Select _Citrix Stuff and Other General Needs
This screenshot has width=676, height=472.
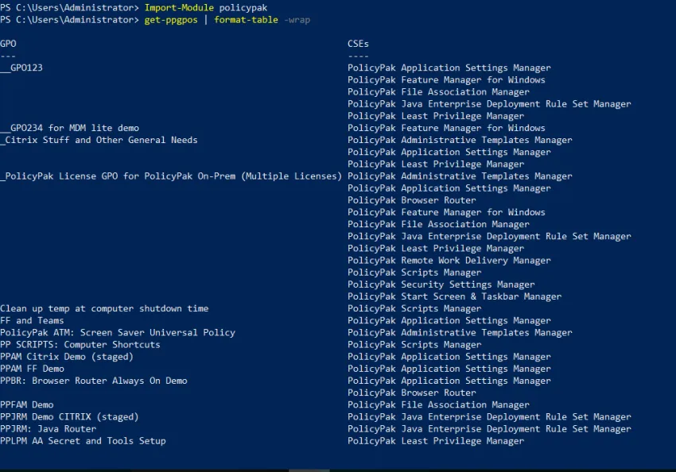[99, 140]
